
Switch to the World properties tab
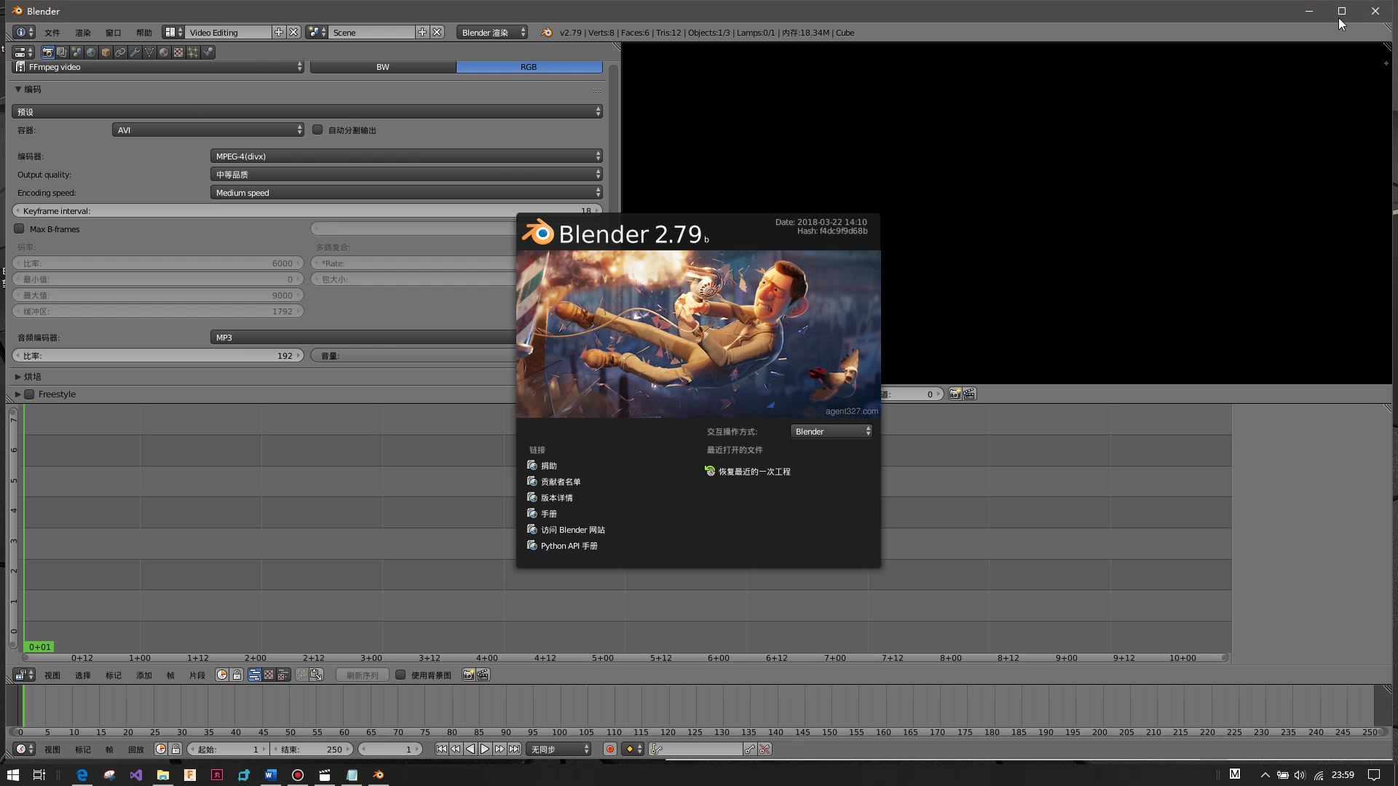click(90, 52)
